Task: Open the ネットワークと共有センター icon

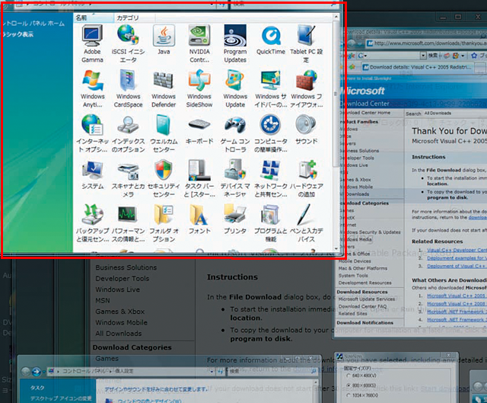Action: [271, 178]
